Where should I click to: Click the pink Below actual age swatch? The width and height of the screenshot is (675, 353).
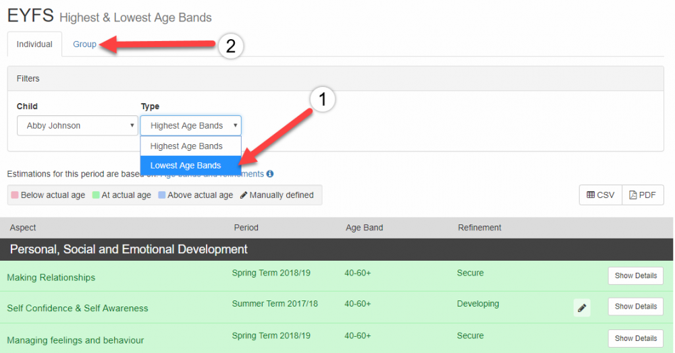(x=15, y=195)
